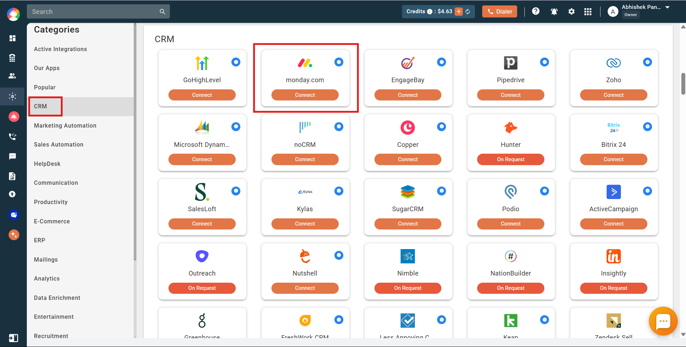The height and width of the screenshot is (347, 686).
Task: Click On Request for Outreach
Action: point(202,288)
